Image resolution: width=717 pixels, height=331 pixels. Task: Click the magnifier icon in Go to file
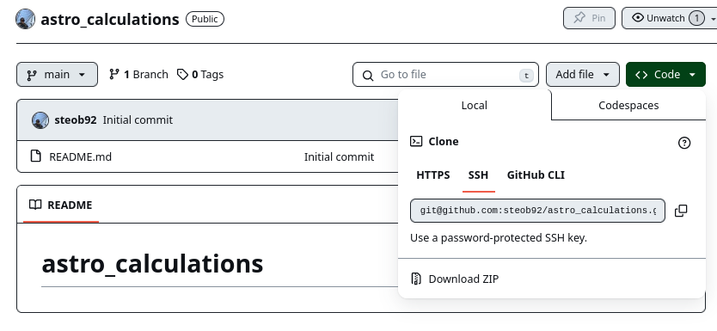368,75
